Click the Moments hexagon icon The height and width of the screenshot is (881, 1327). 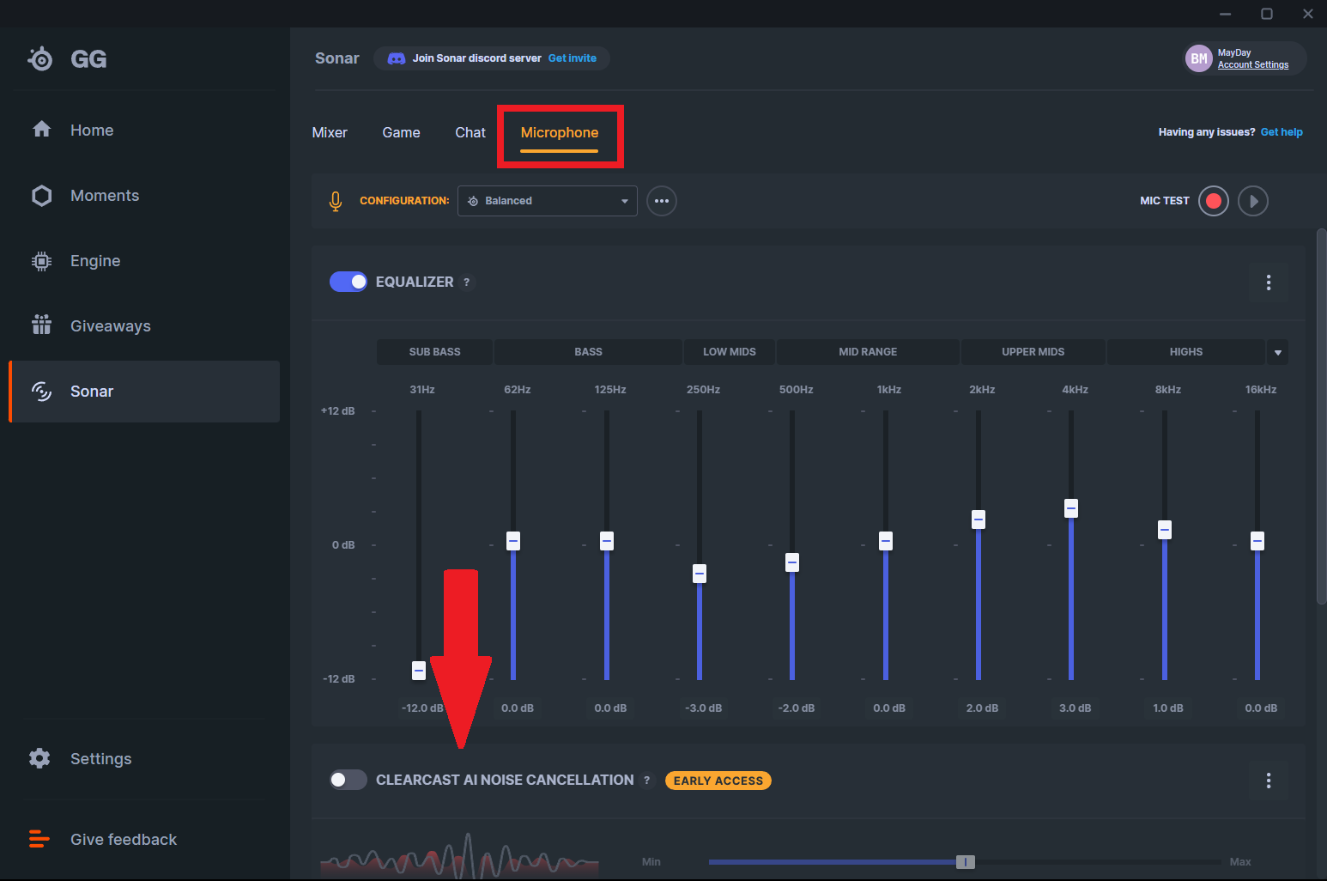pyautogui.click(x=41, y=195)
